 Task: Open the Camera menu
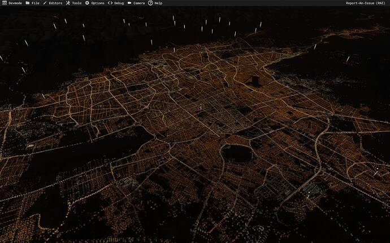tap(136, 3)
